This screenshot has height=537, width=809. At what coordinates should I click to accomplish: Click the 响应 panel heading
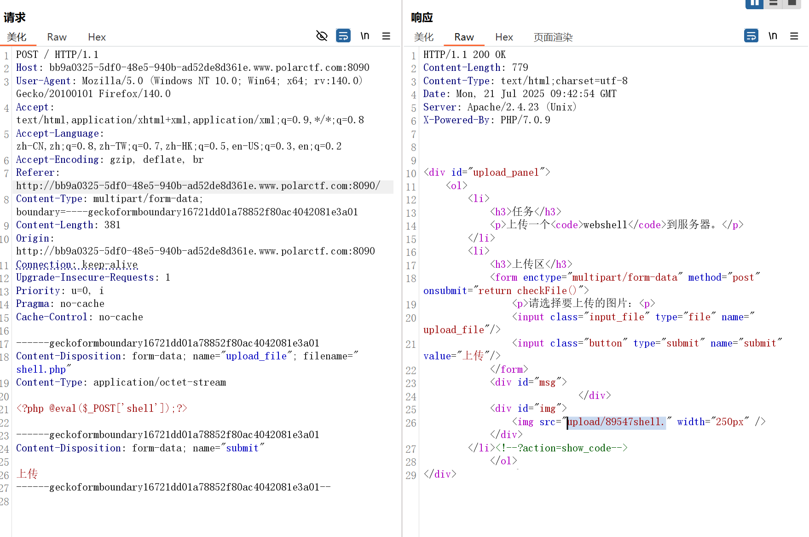click(x=422, y=17)
